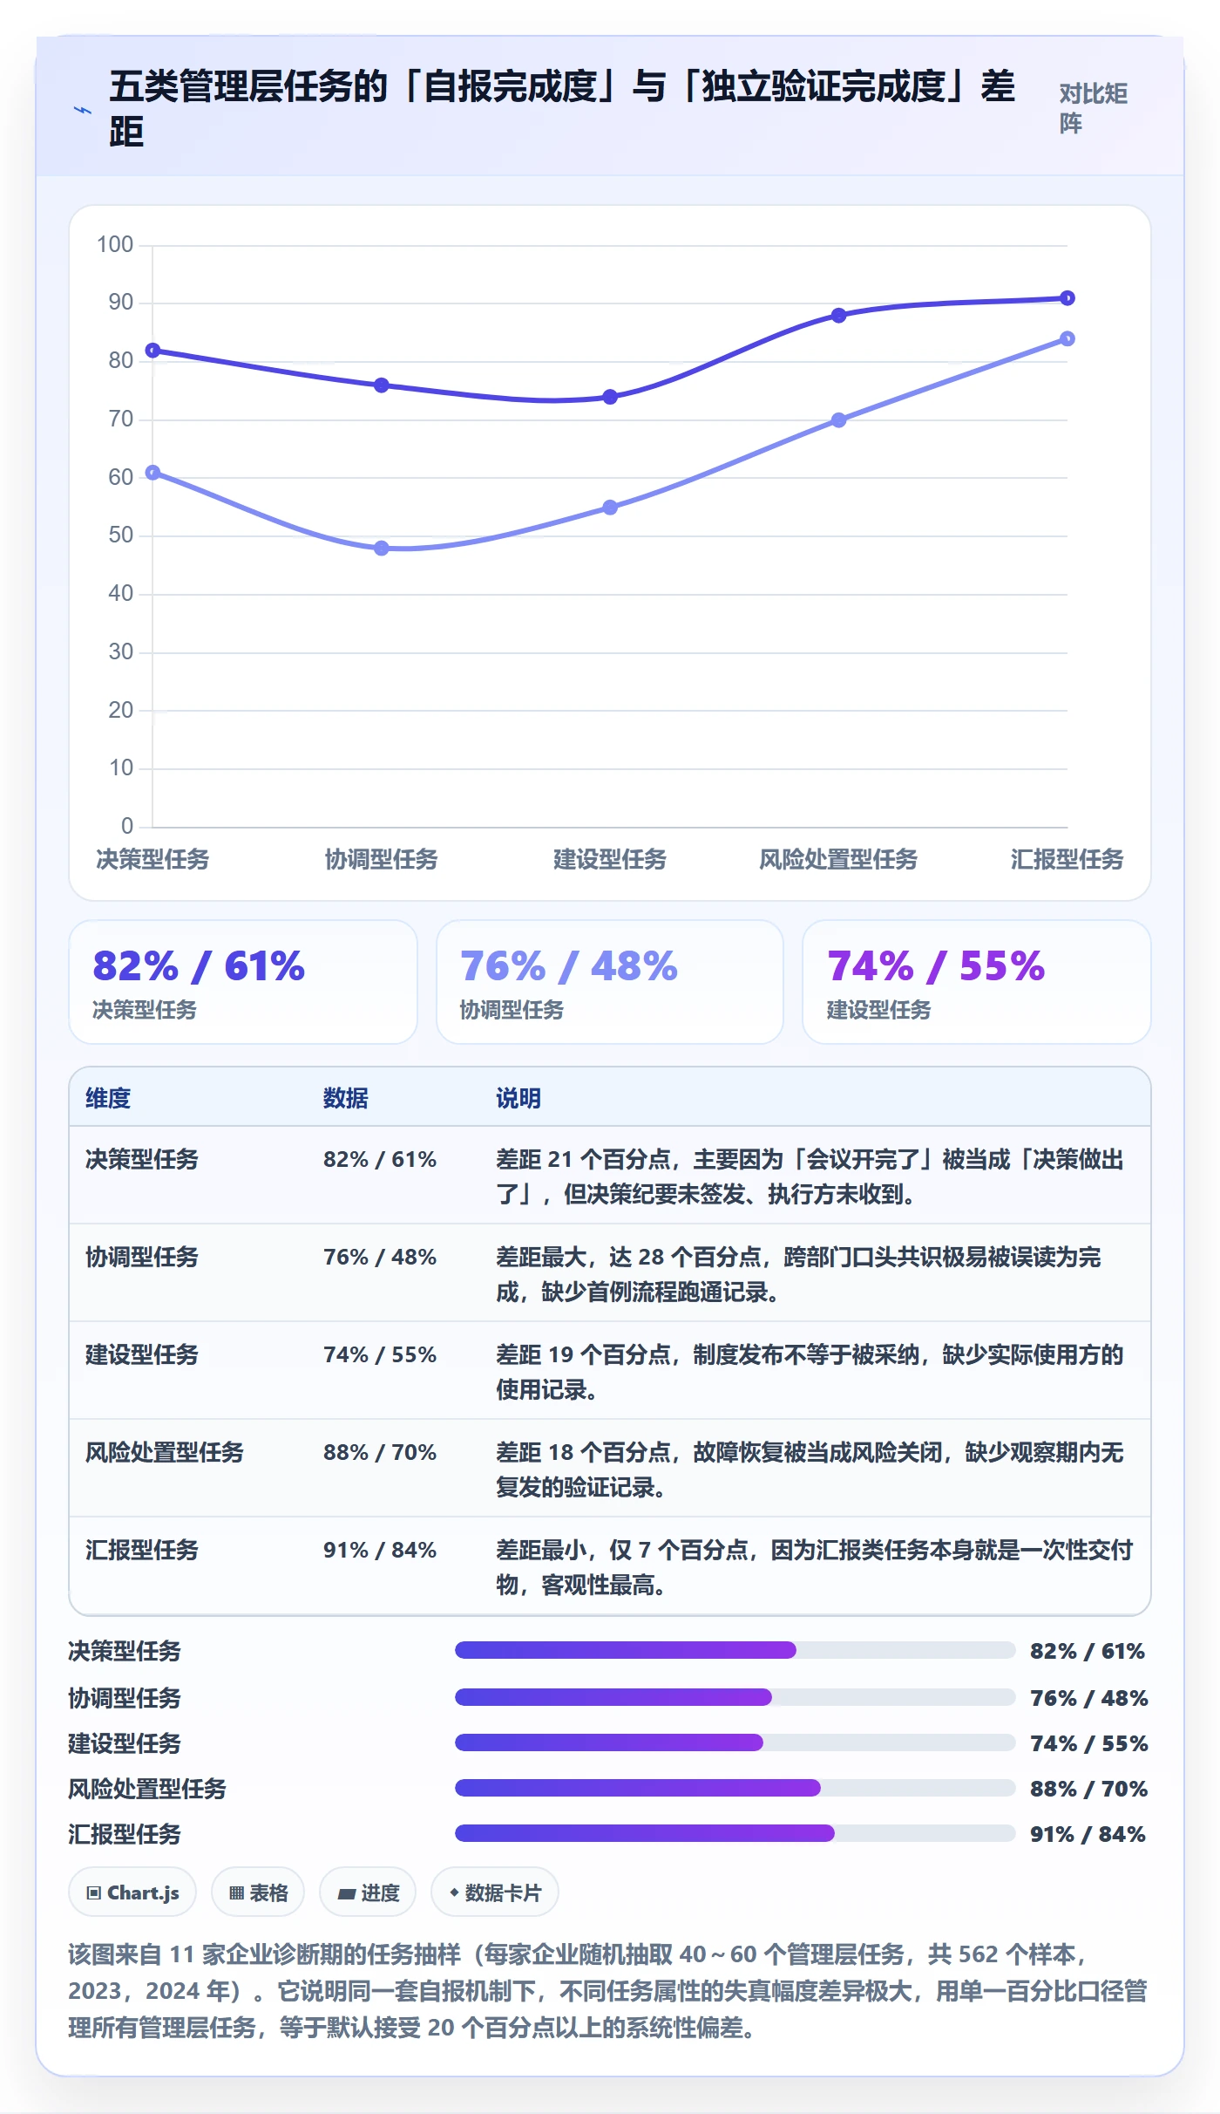Select the Chart.js chip
Screen dimensions: 1220x2114
[132, 1892]
